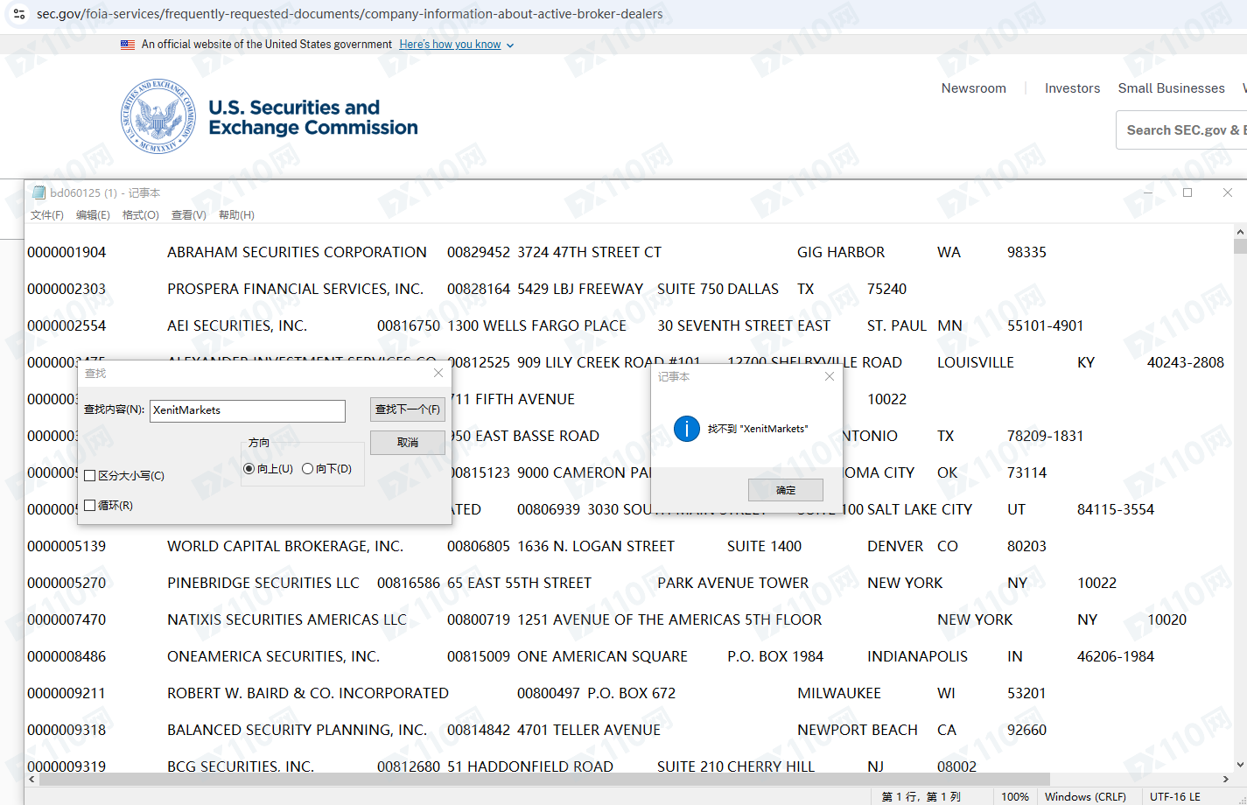The height and width of the screenshot is (805, 1247).
Task: Click 'WORLD CAPITAL BROKERAGE, INC.' text
Action: coord(285,546)
